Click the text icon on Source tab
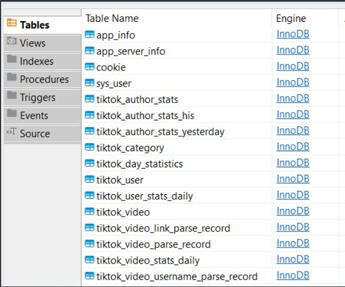Screen dimensions: 345x287 coord(11,132)
